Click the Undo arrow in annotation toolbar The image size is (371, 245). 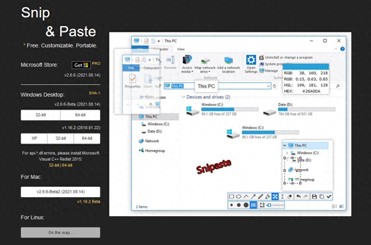[x=298, y=197]
